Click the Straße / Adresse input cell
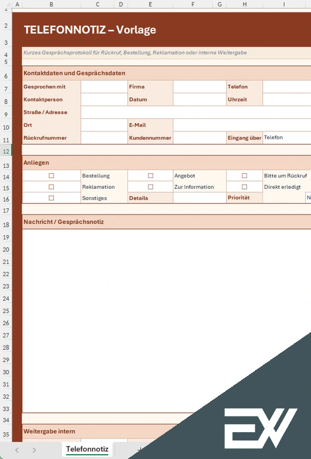311x459 pixels. [196, 112]
